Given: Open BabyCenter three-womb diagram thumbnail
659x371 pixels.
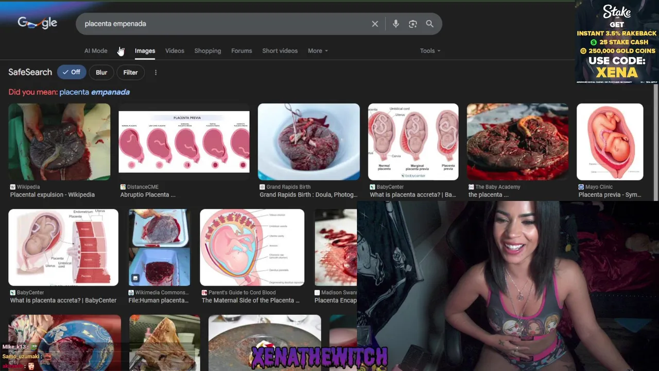Looking at the screenshot, I should click(x=413, y=142).
